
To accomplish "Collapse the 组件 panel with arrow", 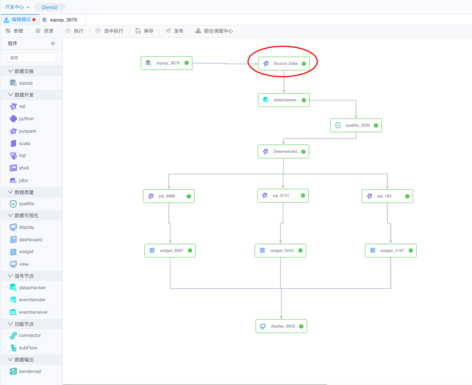I will click(x=53, y=43).
